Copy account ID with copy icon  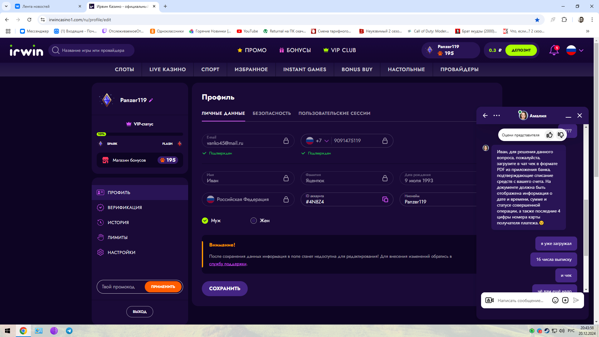coord(385,199)
